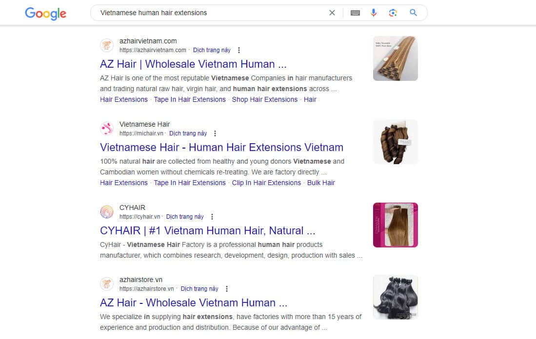This screenshot has height=339, width=536.
Task: Open 'AZ Hair | Wholesale Vietnam Human' result
Action: 193,64
